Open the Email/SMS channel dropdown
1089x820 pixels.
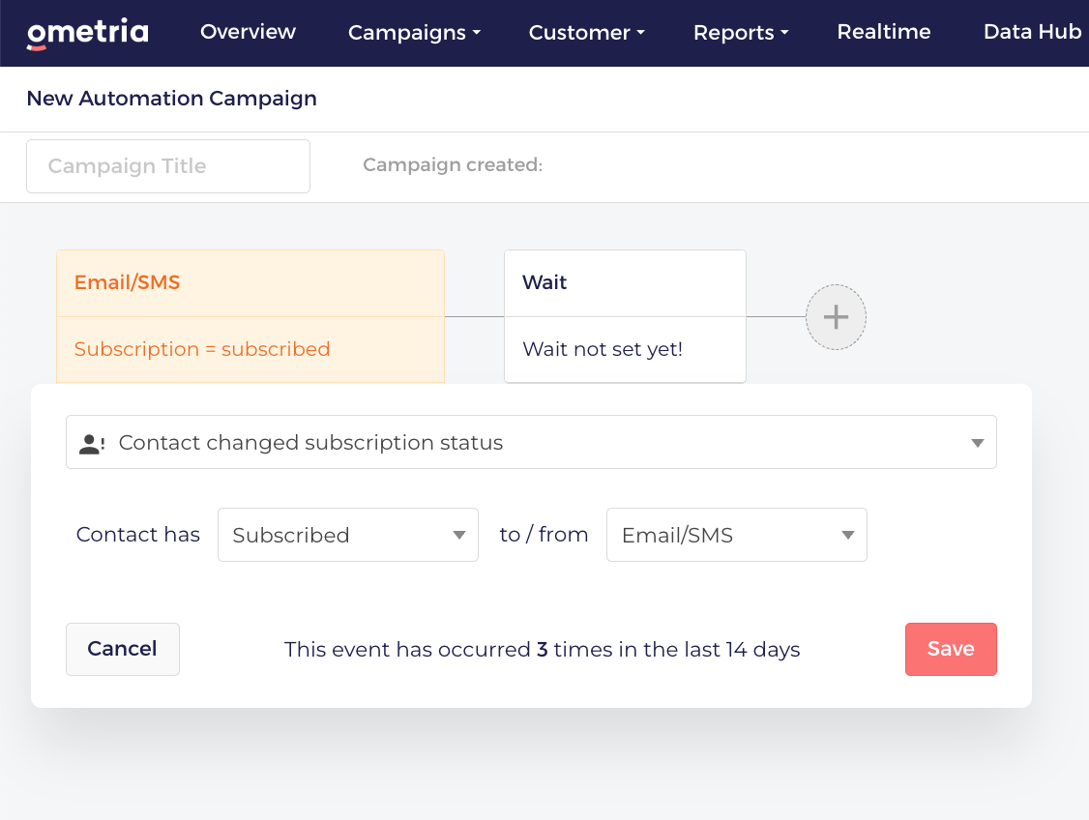[737, 535]
